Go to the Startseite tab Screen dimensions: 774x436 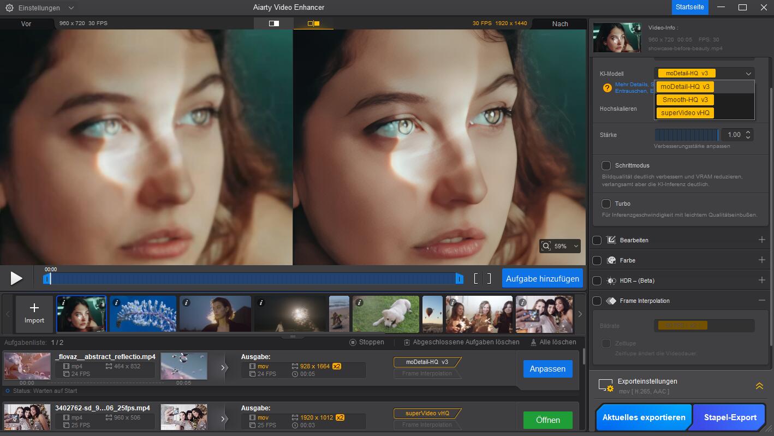[690, 7]
